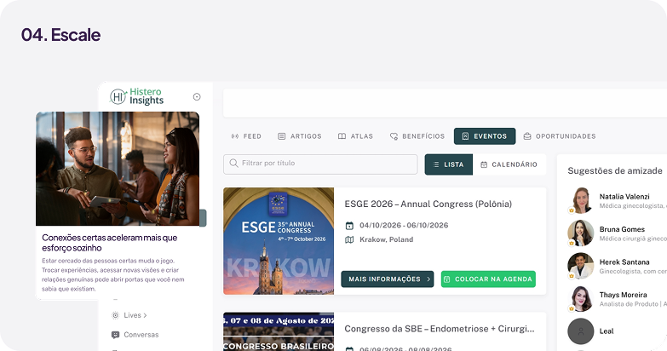Open Thays Moreira's profile avatar

tap(581, 298)
